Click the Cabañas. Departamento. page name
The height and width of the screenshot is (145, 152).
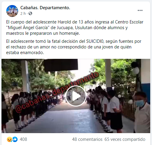45,8
